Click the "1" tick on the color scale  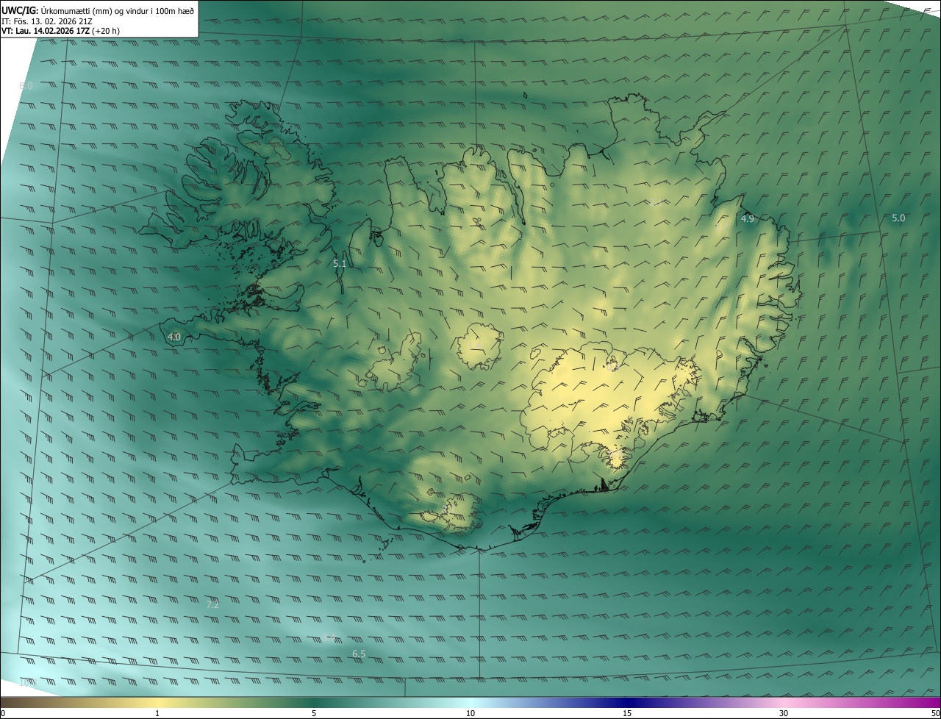(157, 713)
